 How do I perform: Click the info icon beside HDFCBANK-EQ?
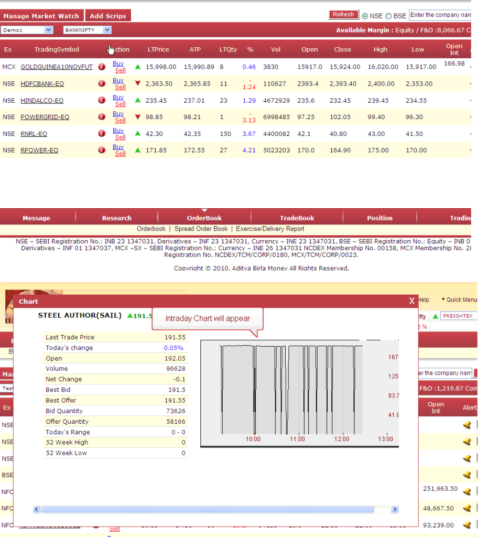click(x=101, y=83)
